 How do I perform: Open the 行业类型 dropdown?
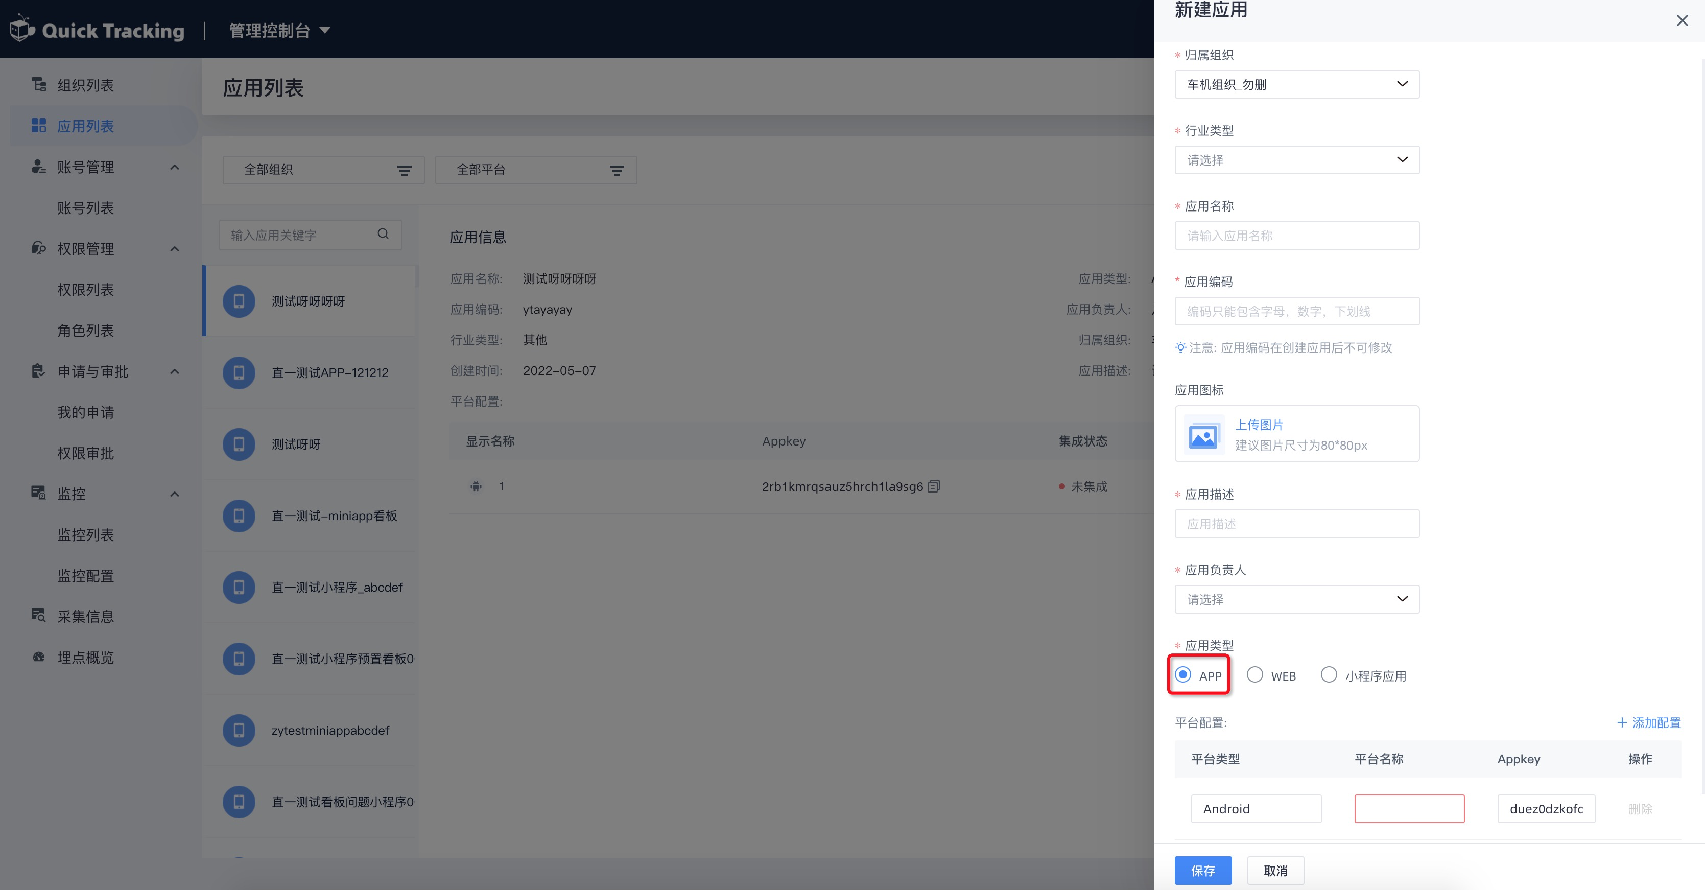[1296, 159]
